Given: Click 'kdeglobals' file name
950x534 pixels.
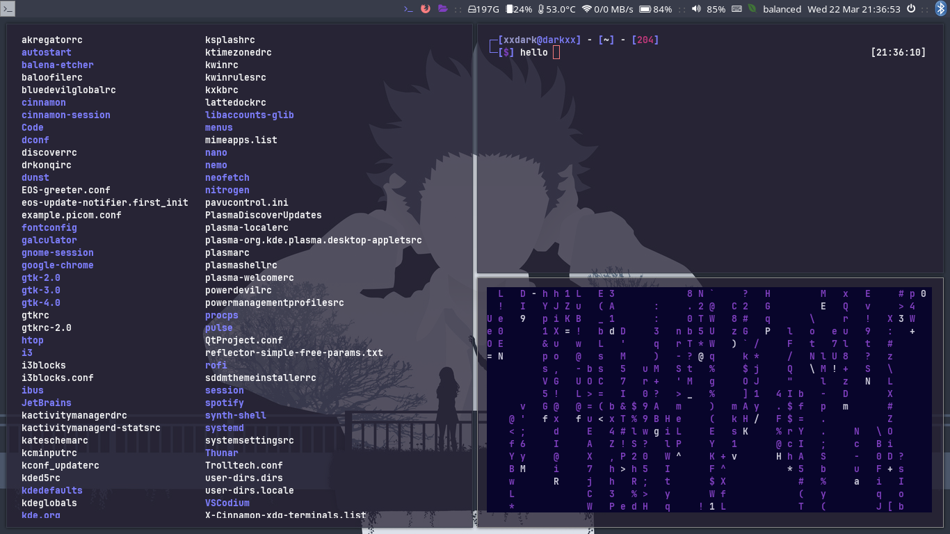Looking at the screenshot, I should [x=49, y=503].
